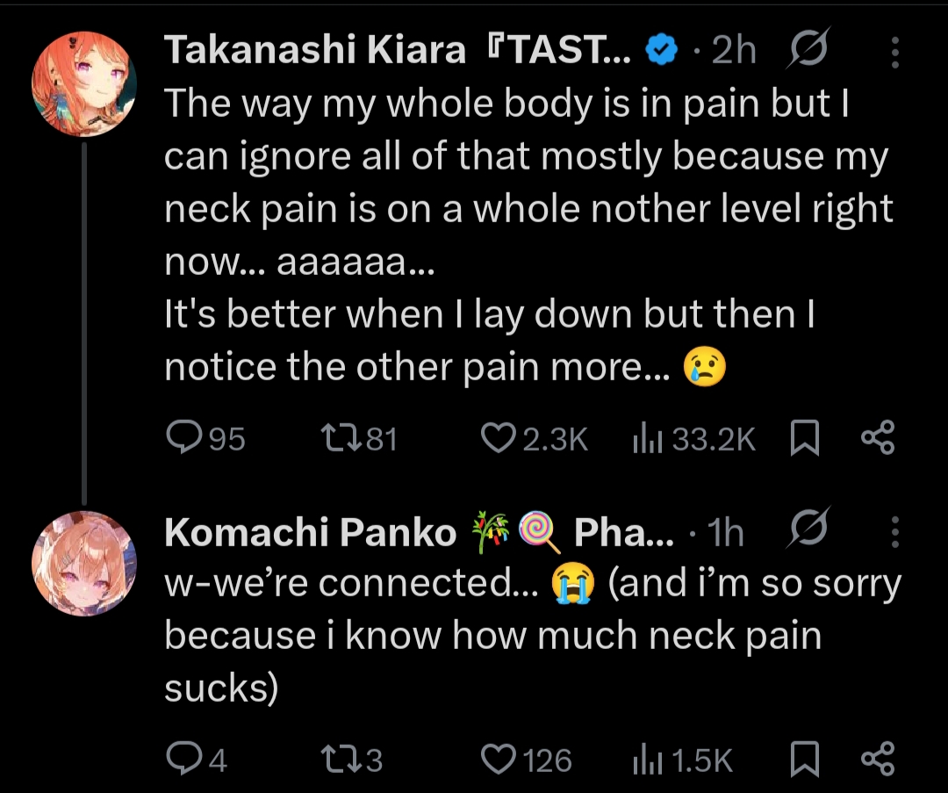The width and height of the screenshot is (948, 793).
Task: Share Komachi Panko's reply
Action: tap(877, 759)
